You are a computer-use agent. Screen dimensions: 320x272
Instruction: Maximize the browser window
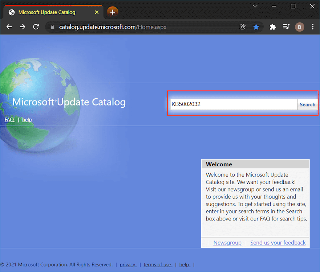click(293, 6)
